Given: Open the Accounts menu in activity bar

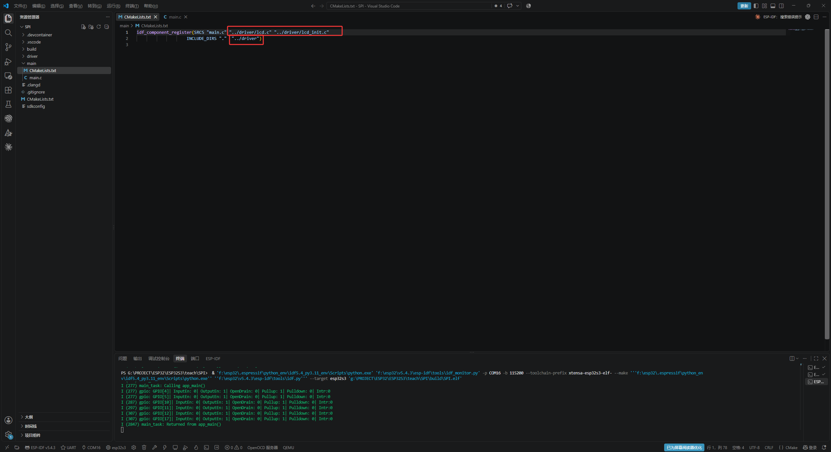Looking at the screenshot, I should 8,420.
